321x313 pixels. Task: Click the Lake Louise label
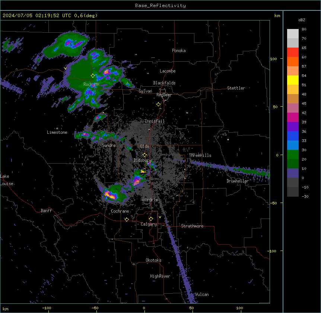click(x=7, y=180)
